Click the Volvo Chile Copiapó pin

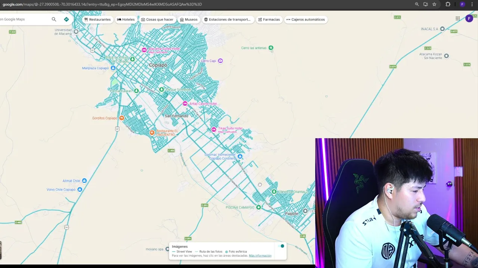tap(79, 189)
